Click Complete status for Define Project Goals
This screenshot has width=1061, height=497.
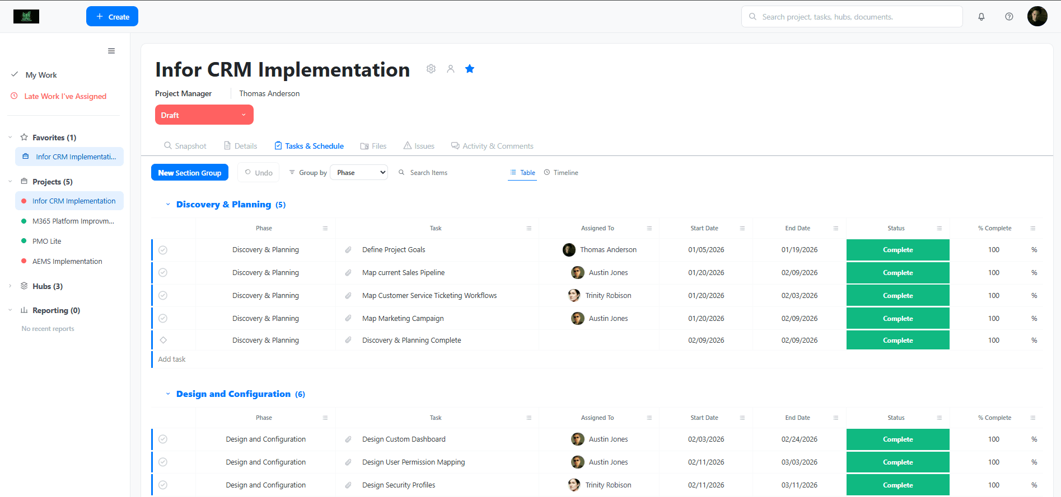click(898, 250)
